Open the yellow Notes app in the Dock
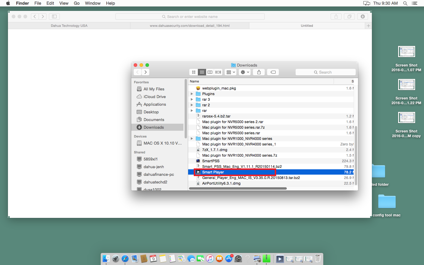Viewport: 424px width, 265px height. pyautogui.click(x=163, y=259)
